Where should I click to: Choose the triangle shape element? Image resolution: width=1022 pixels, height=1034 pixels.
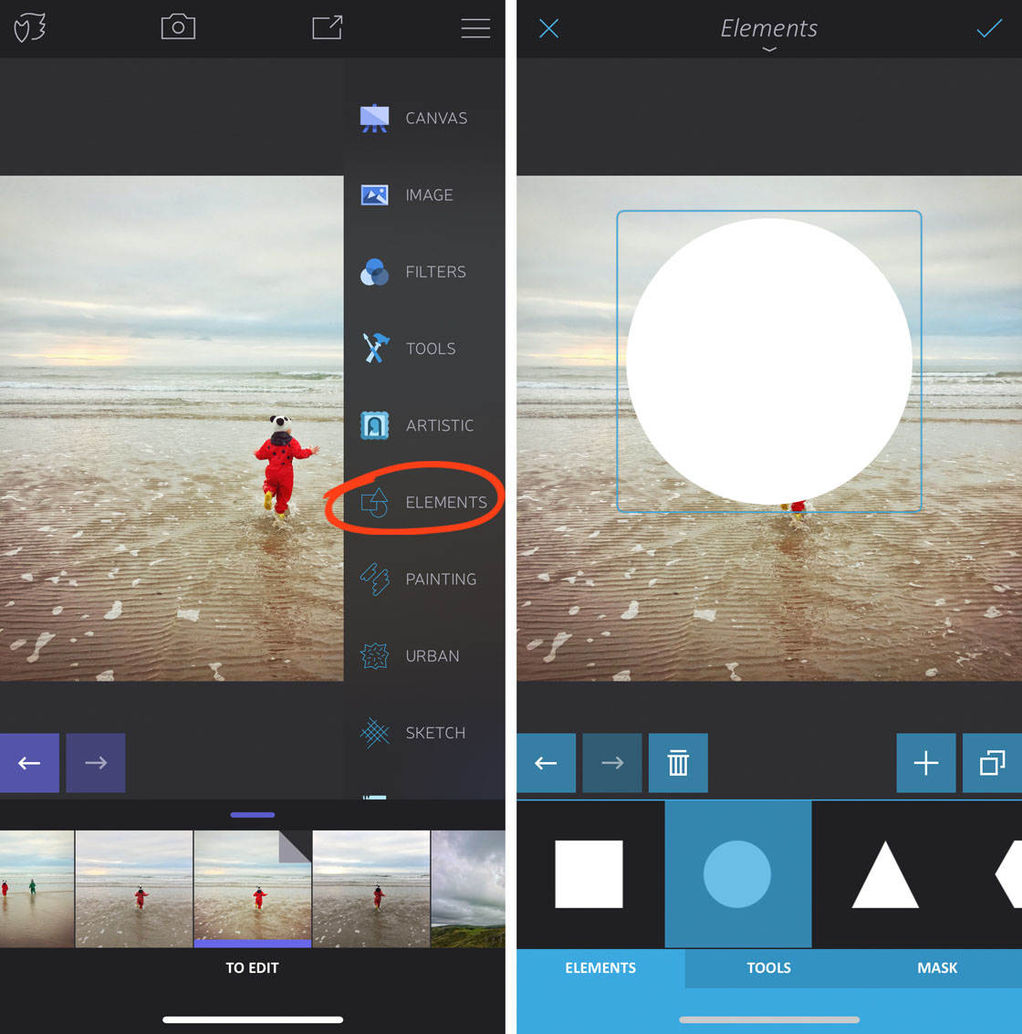[885, 874]
